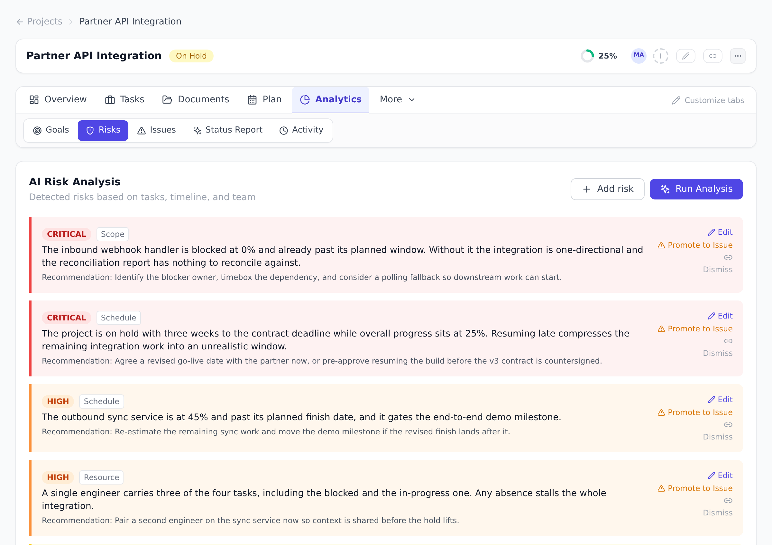Click the pencil edit icon in project header
Screen dimensions: 772x545
685,56
